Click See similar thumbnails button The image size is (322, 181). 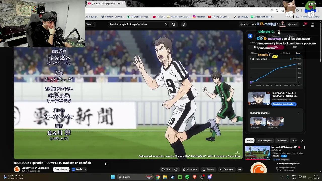pos(284,104)
